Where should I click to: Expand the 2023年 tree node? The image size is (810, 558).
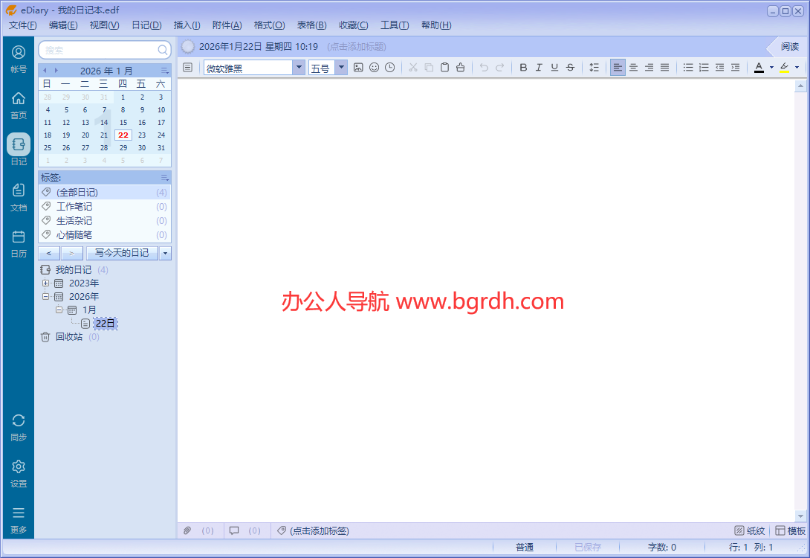[x=45, y=283]
